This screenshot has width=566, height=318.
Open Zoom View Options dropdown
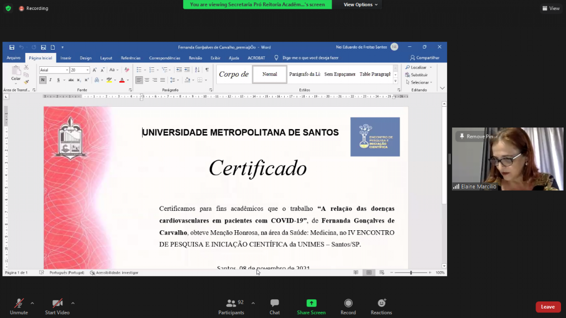(x=360, y=4)
